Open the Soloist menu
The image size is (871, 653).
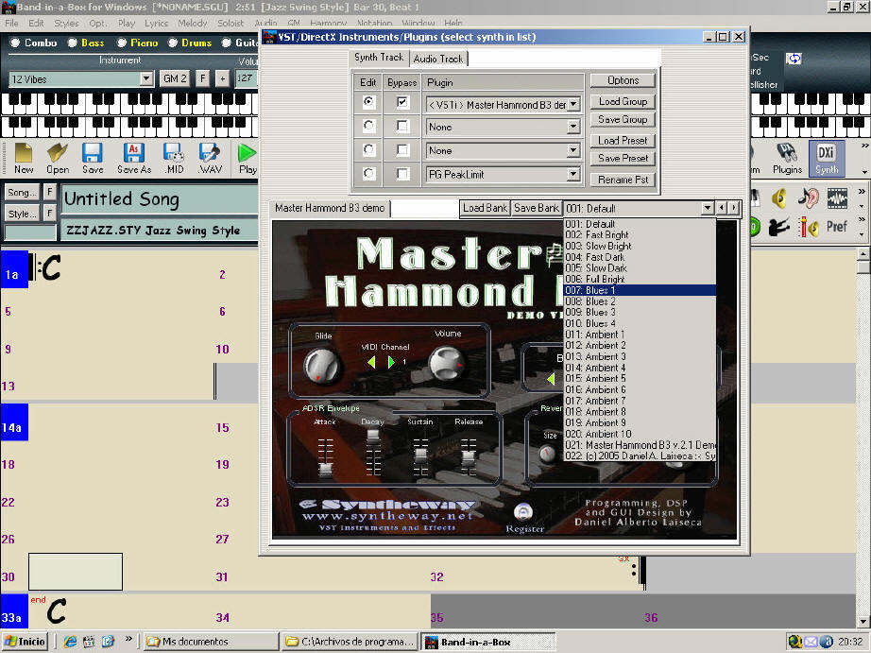tap(231, 24)
